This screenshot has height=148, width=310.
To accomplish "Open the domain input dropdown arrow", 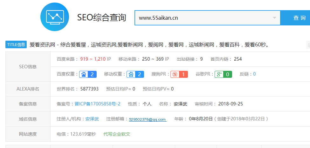I will (274, 18).
